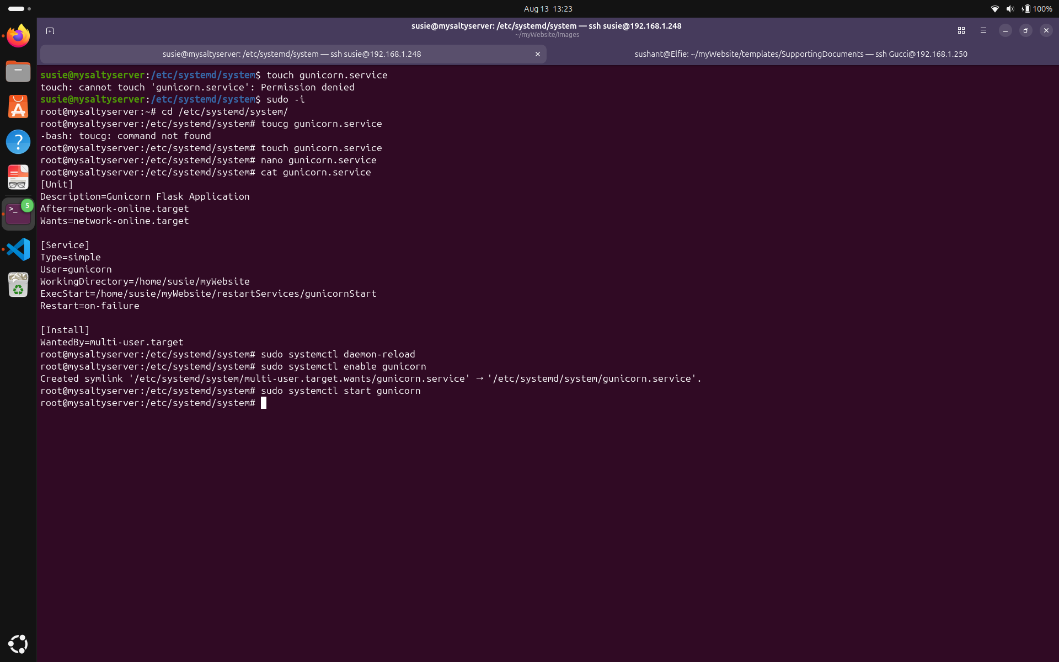Screen dimensions: 1059x662
Task: Open a new terminal tab
Action: [50, 31]
